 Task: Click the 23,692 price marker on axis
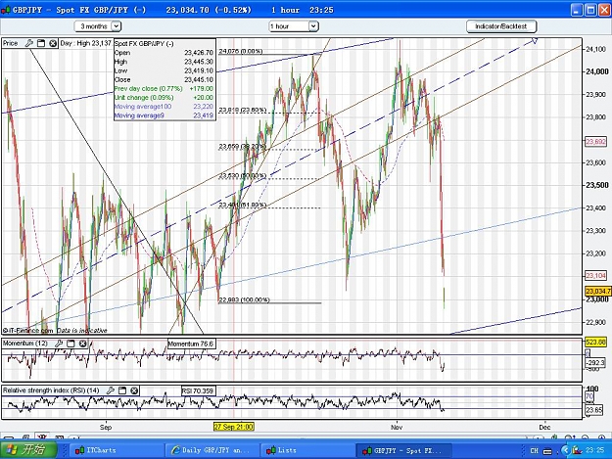595,142
